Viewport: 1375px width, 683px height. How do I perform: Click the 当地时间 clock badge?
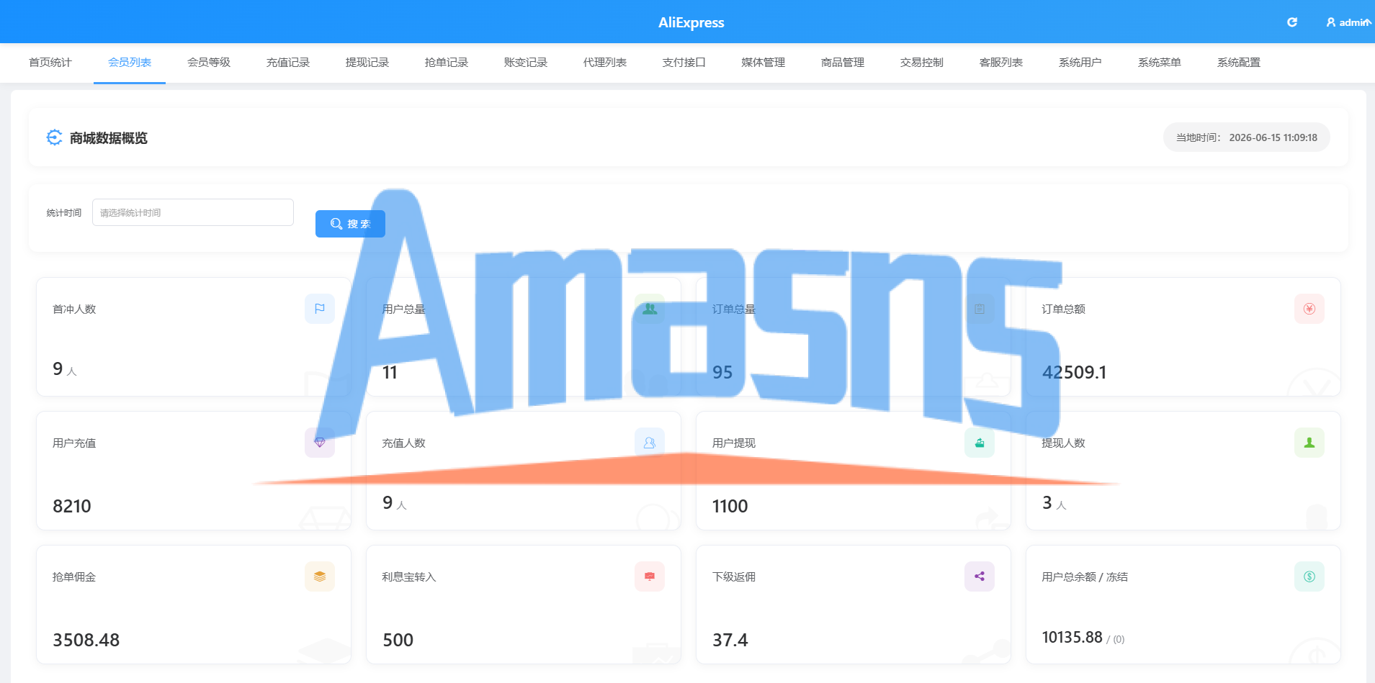1247,137
